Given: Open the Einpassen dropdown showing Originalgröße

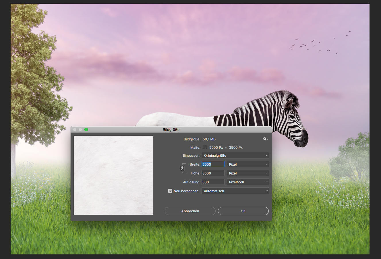Looking at the screenshot, I should tap(235, 155).
